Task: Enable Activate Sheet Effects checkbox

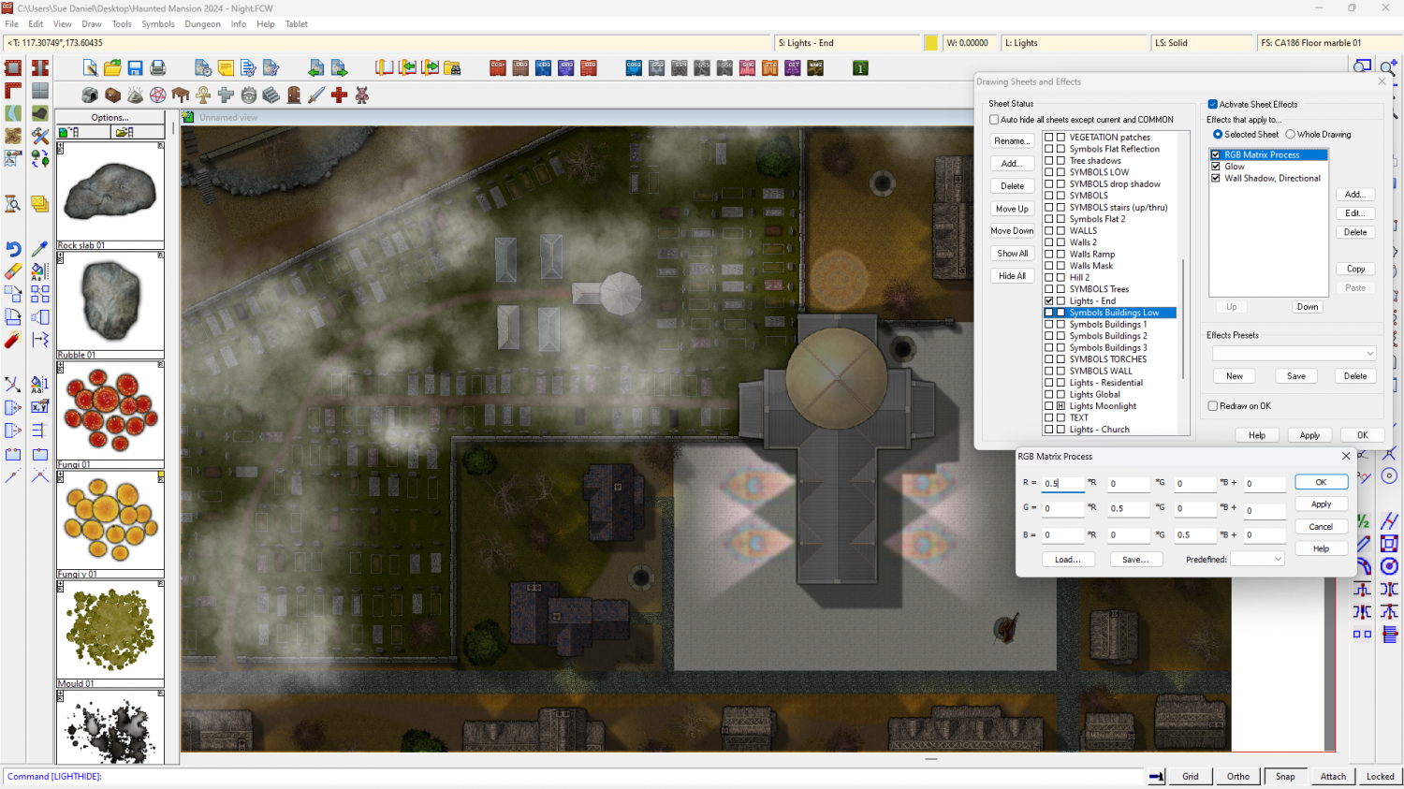Action: [1213, 104]
